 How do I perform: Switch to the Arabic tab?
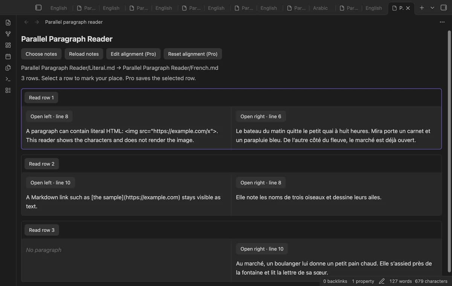[x=320, y=8]
